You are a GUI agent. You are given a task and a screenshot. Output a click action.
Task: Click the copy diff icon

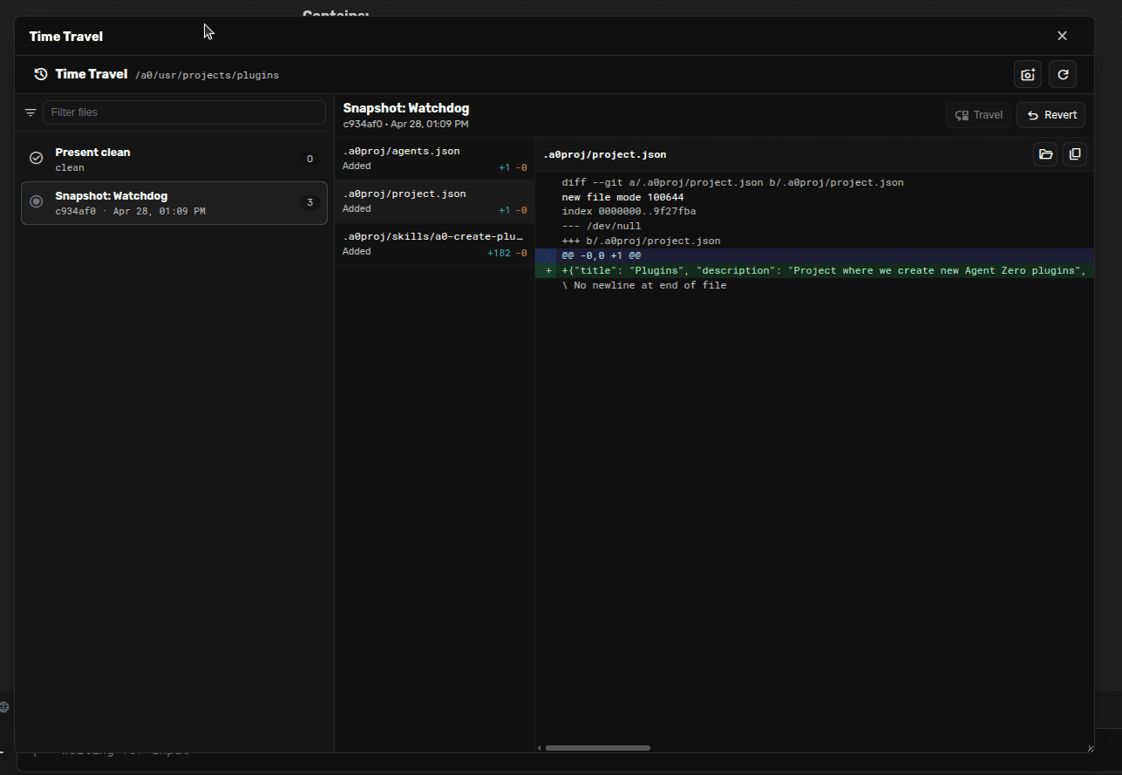click(x=1075, y=154)
